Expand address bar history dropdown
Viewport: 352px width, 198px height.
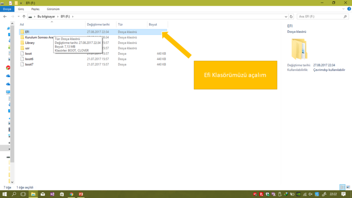click(286, 17)
